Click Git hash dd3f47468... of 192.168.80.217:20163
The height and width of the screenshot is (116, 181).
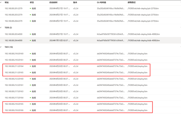(111, 91)
